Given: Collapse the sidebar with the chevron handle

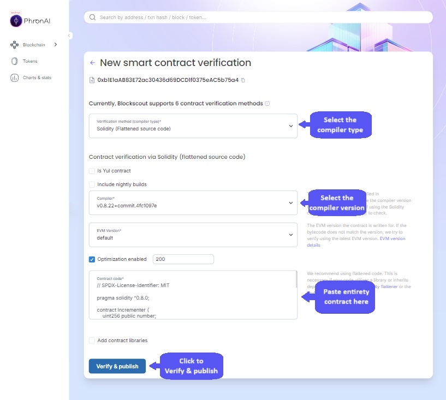Looking at the screenshot, I should 69,35.
